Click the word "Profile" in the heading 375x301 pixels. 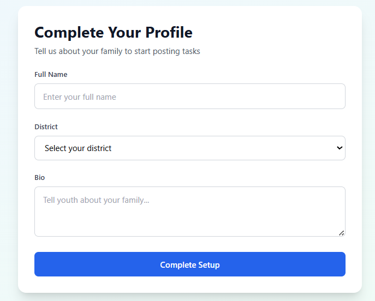pos(169,32)
